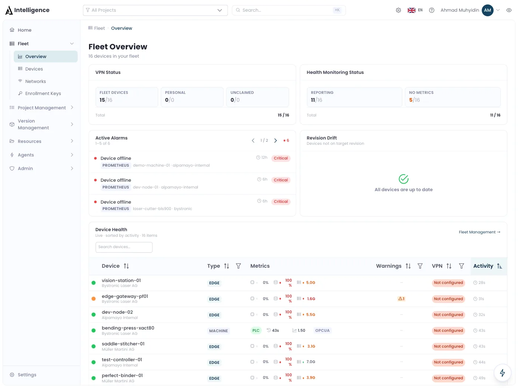Click MACHINE type badge

(x=219, y=331)
